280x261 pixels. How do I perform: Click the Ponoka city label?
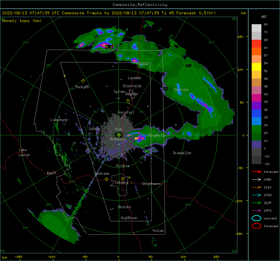(142, 64)
